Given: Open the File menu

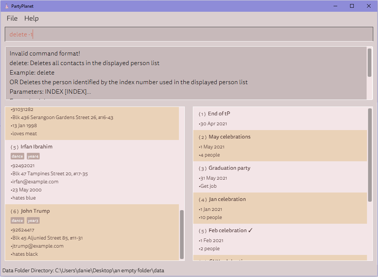Looking at the screenshot, I should (12, 18).
